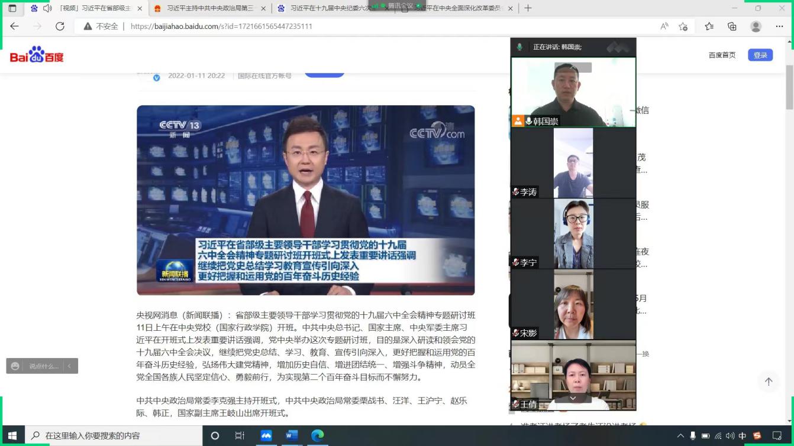Mute audio on the 视频 tab
Viewport: 794px width, 446px height.
point(47,8)
